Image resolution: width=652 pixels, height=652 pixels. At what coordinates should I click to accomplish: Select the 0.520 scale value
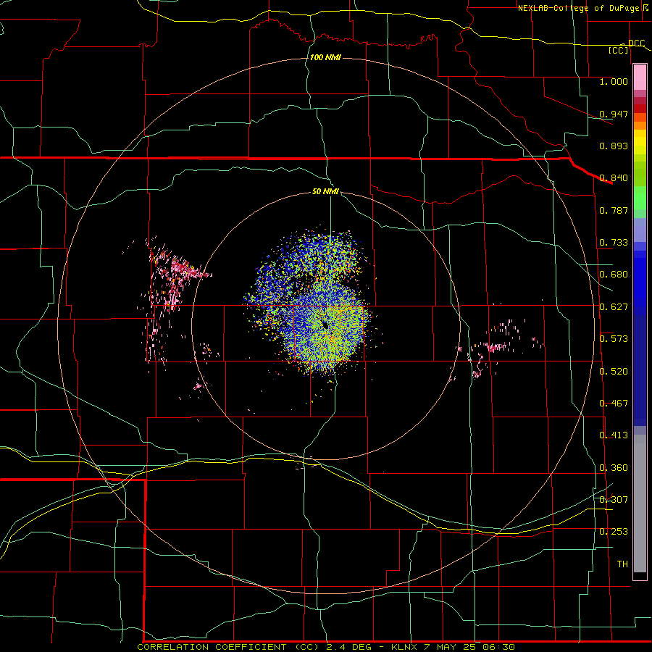614,372
